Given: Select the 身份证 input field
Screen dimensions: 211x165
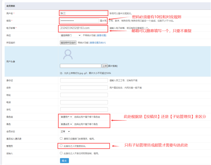Looking at the screenshot, I should point(84,80).
